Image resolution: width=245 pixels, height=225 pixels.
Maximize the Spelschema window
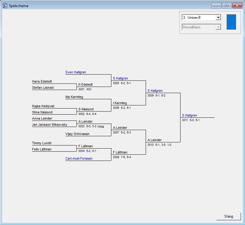pos(226,6)
